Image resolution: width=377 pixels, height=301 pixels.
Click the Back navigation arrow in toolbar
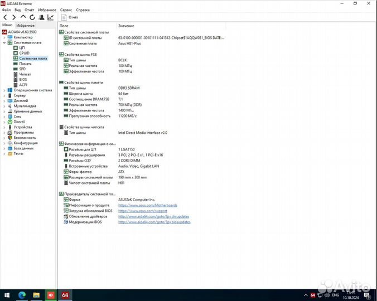[5, 17]
